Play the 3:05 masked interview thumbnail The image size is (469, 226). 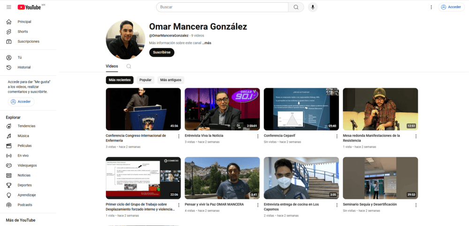click(x=301, y=178)
